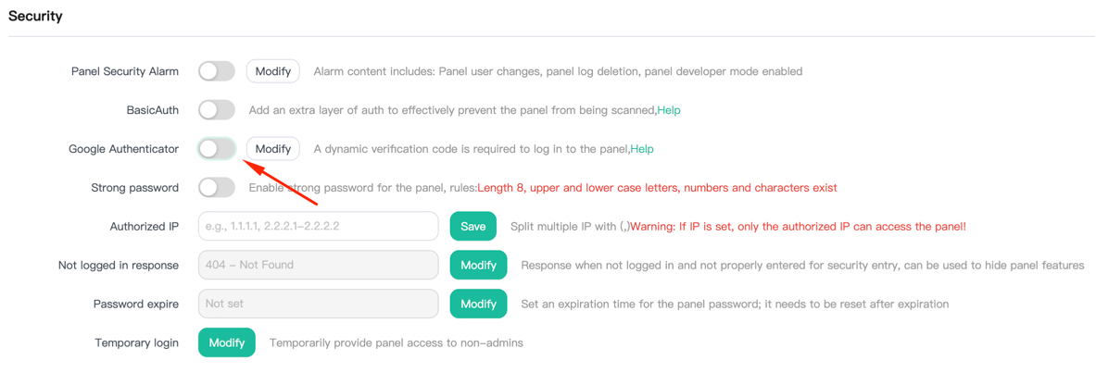Image resolution: width=1096 pixels, height=373 pixels.
Task: Toggle Google Authenticator on
Action: [x=217, y=149]
